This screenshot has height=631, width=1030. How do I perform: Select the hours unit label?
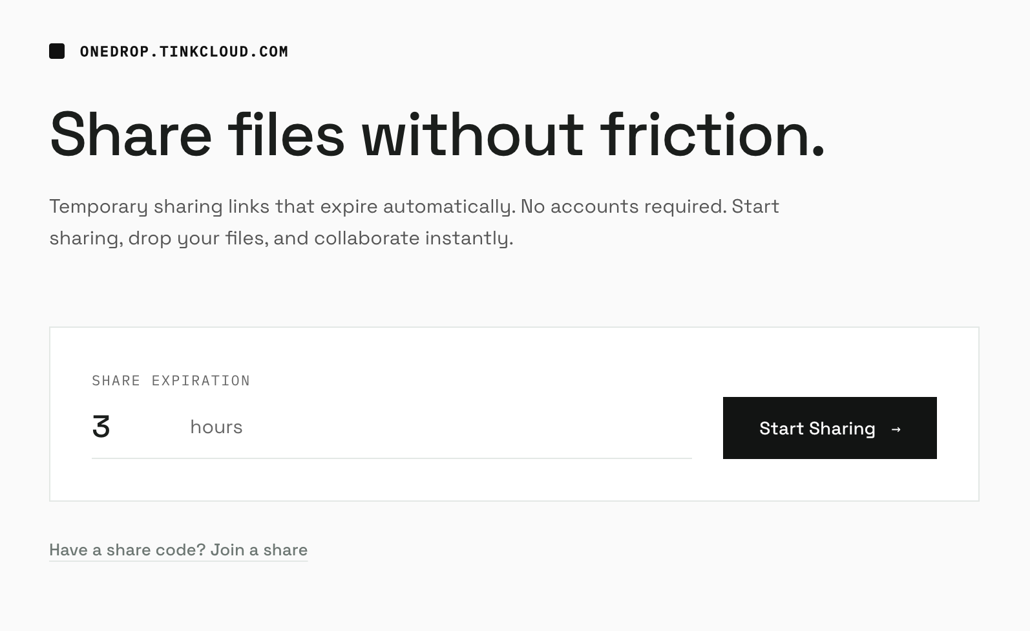pyautogui.click(x=216, y=427)
